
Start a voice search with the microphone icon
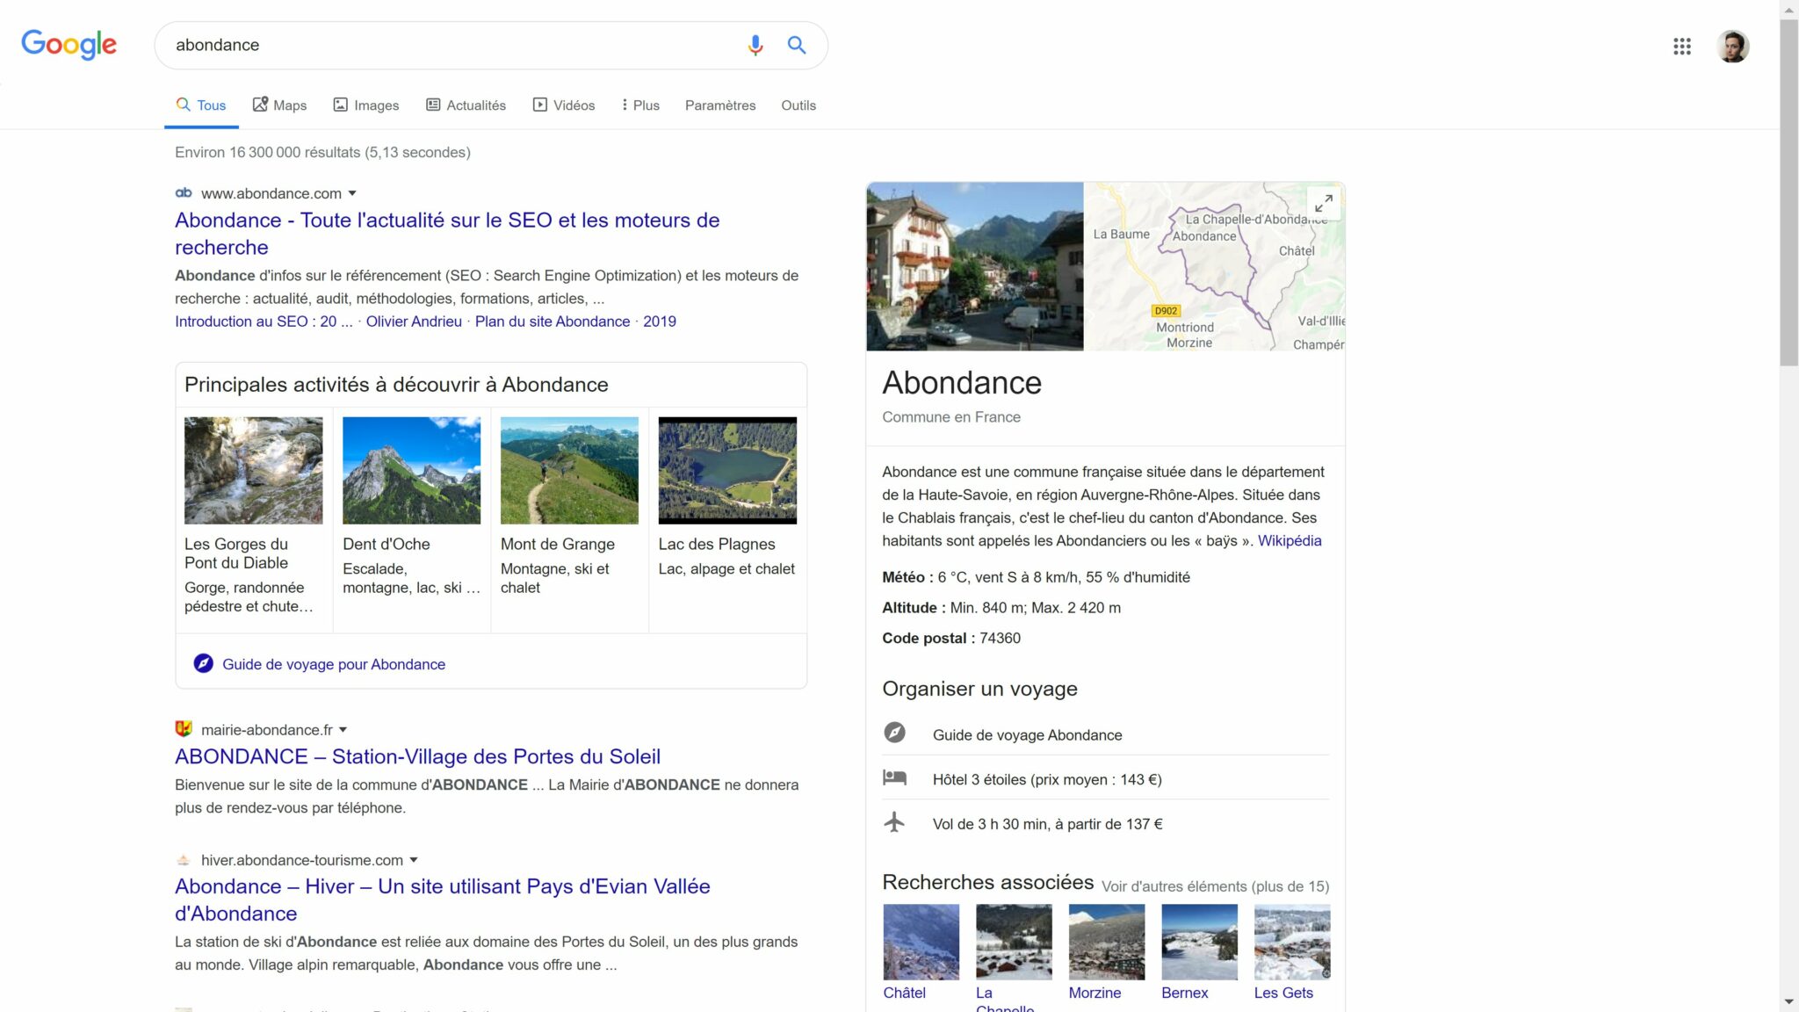coord(755,45)
